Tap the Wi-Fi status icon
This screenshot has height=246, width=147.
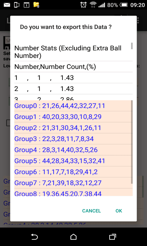93,5
